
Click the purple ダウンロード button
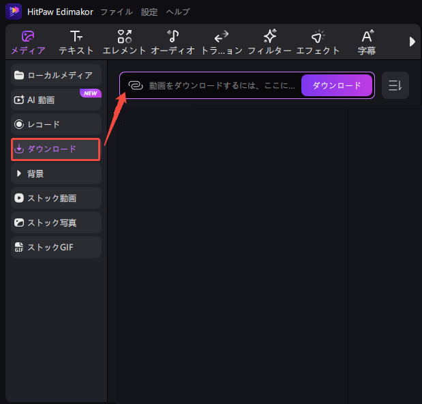[337, 85]
